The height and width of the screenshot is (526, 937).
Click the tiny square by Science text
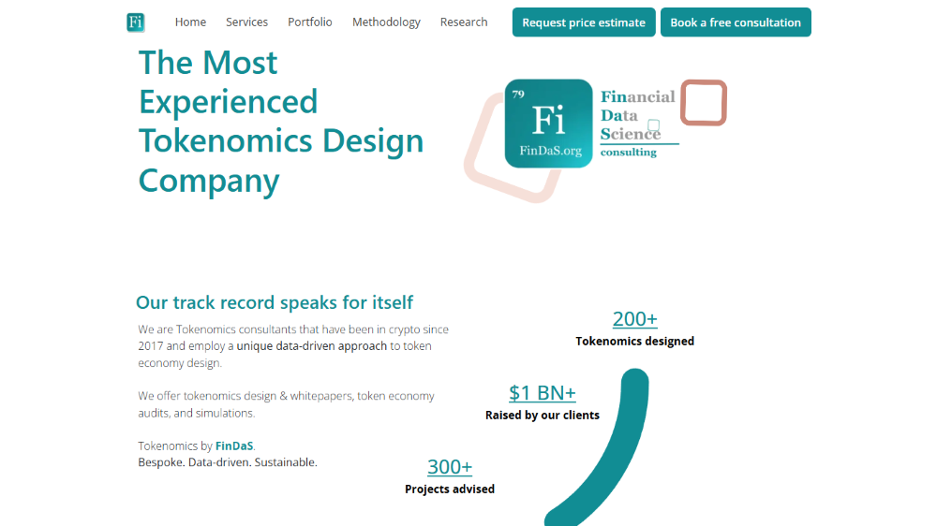pyautogui.click(x=654, y=125)
